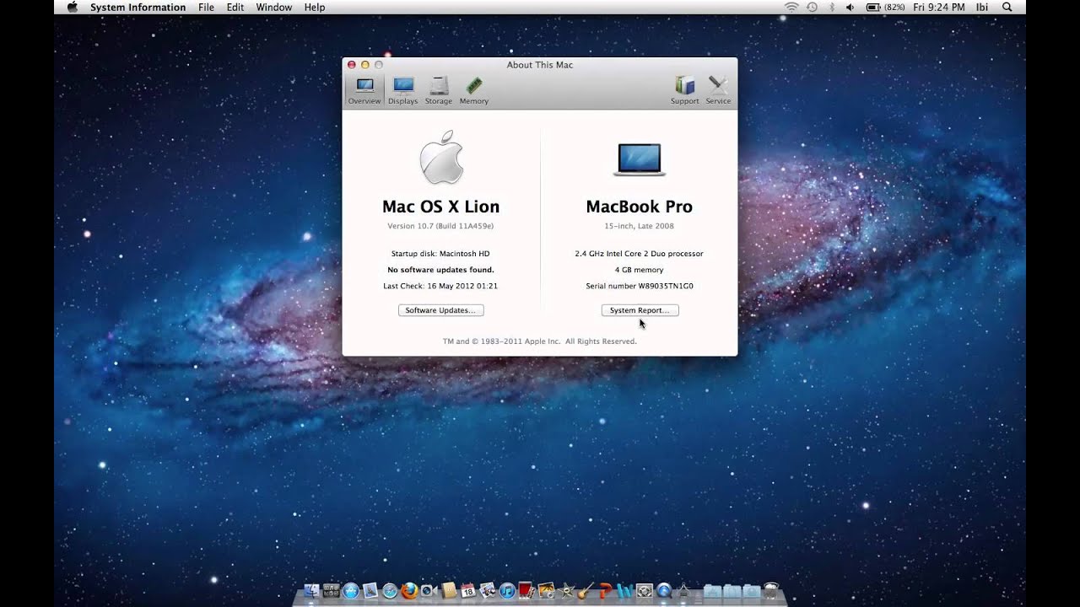Open the Displays tab in About This Mac

402,90
